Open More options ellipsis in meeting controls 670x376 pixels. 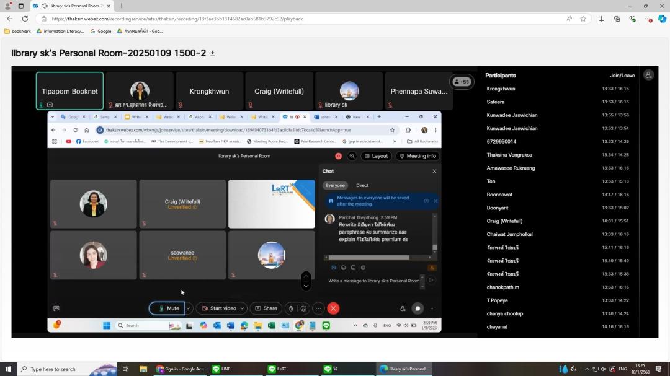318,308
